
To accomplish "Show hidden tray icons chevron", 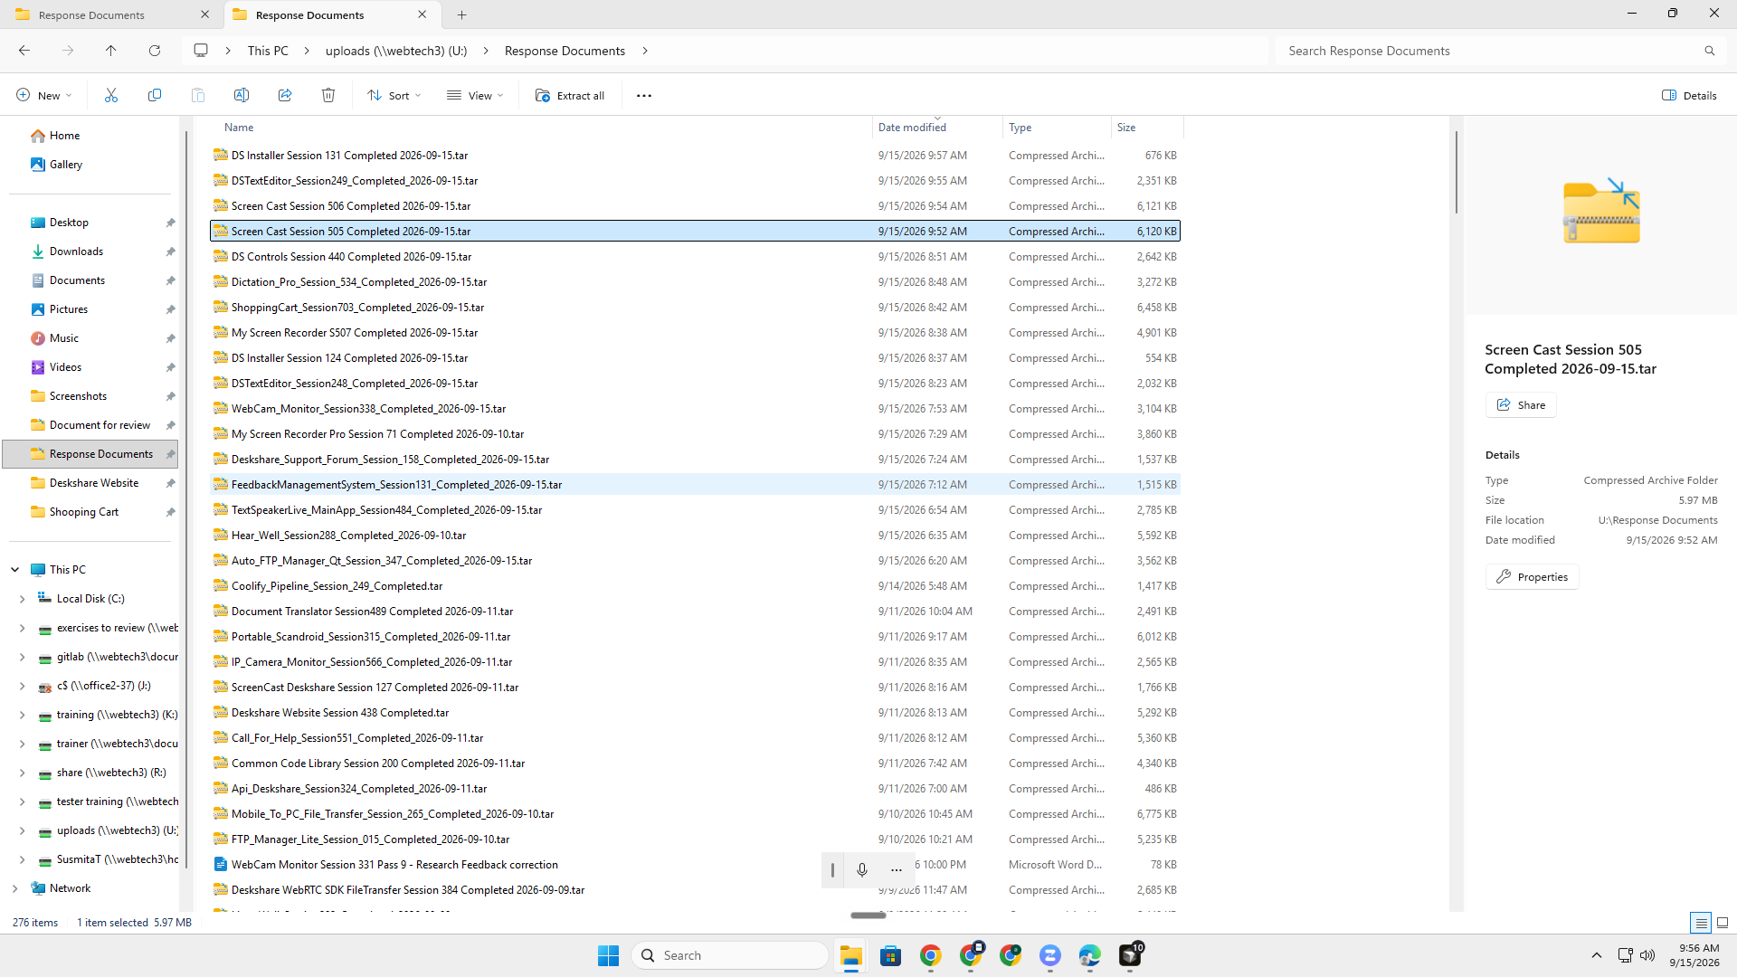I will tap(1597, 955).
